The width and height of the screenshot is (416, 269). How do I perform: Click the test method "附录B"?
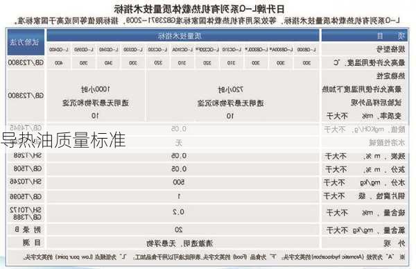(28, 229)
